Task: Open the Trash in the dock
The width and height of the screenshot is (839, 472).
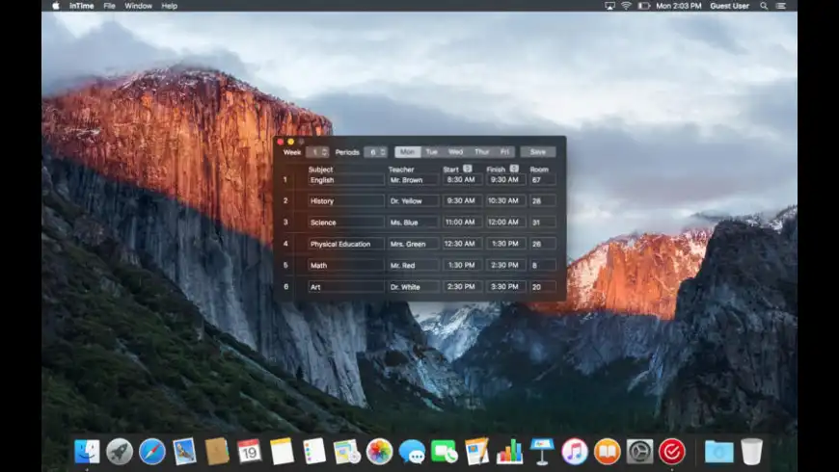Action: pyautogui.click(x=751, y=451)
